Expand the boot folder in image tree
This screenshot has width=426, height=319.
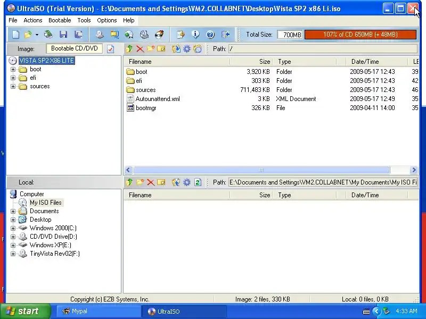[13, 70]
